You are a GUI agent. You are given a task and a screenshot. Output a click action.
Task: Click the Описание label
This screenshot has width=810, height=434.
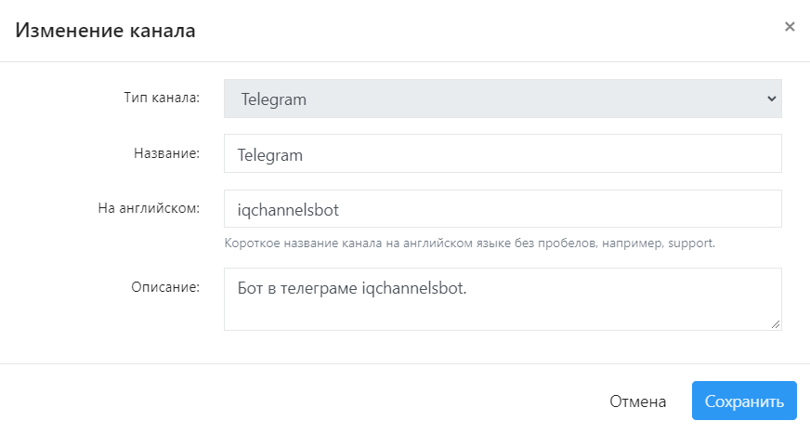[x=165, y=287]
